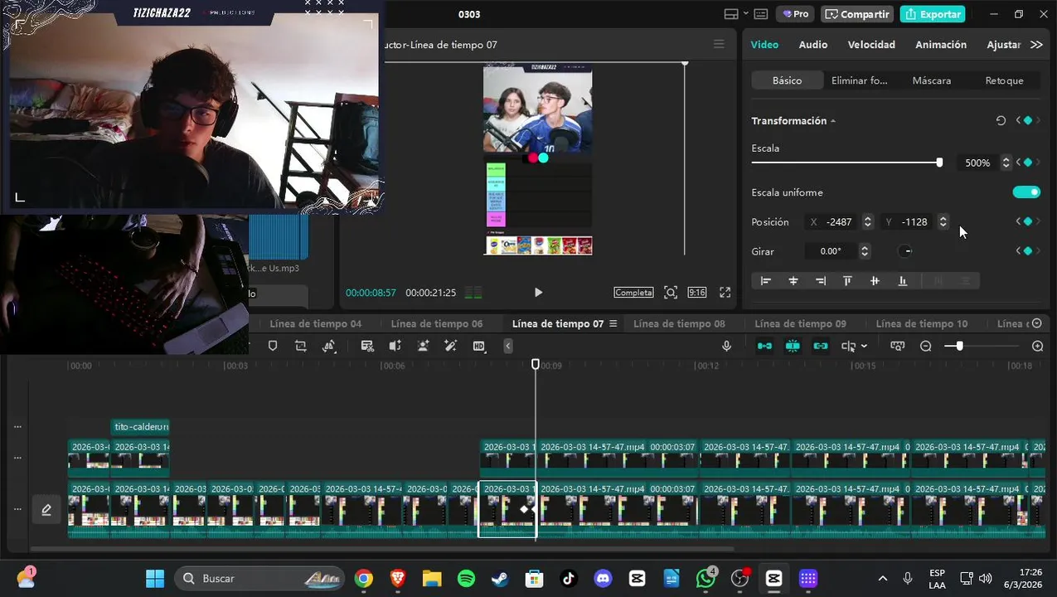Click the Posición Y stepper arrows
The image size is (1057, 597).
click(x=943, y=221)
